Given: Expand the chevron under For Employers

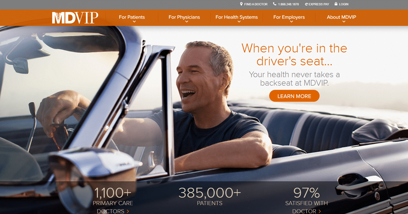Looking at the screenshot, I should [x=291, y=22].
